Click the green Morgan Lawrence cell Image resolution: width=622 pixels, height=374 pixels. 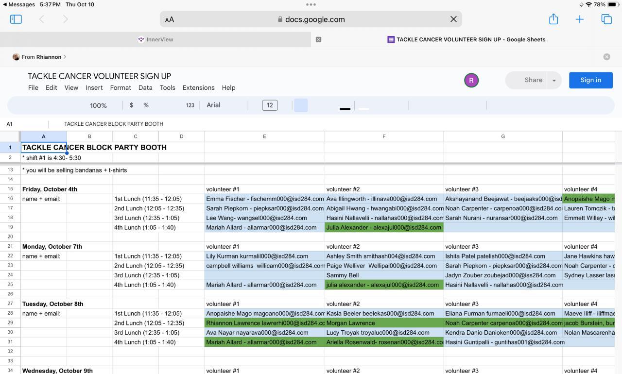pyautogui.click(x=384, y=323)
